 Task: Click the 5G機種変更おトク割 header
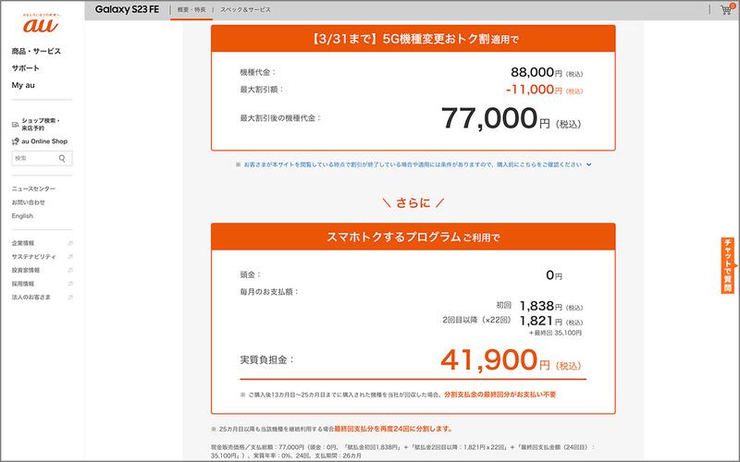point(413,39)
